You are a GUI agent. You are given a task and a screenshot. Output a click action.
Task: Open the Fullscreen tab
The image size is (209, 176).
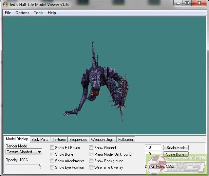pos(126,140)
